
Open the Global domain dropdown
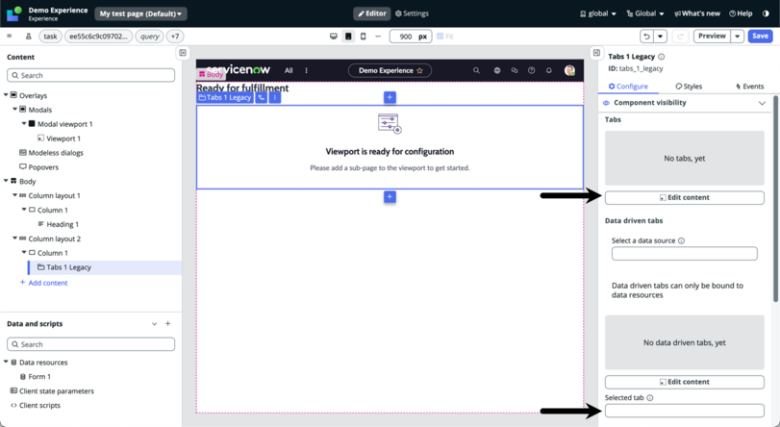tap(645, 13)
